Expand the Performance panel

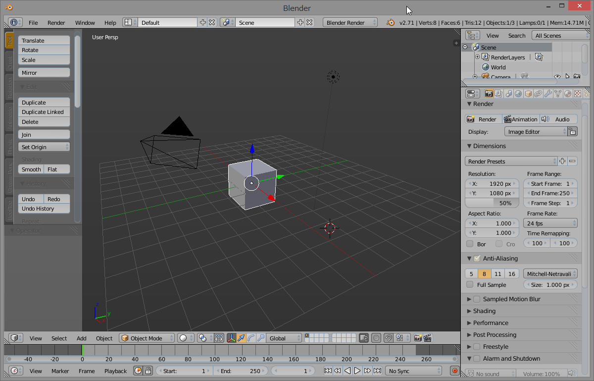pyautogui.click(x=490, y=323)
